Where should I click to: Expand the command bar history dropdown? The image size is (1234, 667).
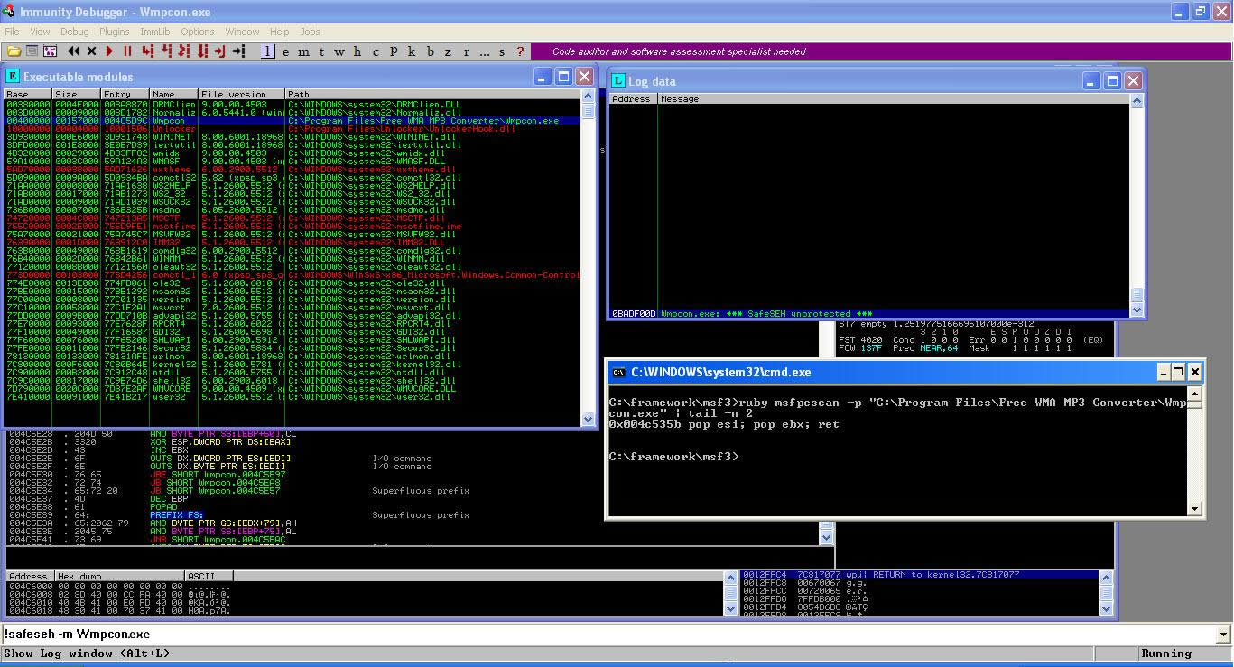[1224, 635]
